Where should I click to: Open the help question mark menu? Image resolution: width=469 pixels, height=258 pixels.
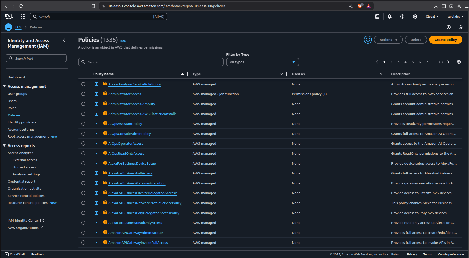(402, 17)
